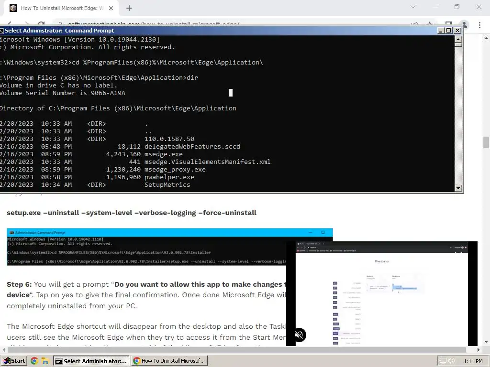Click Volume Serial Number is 9066-A19A line
Image resolution: width=490 pixels, height=367 pixels.
click(63, 93)
